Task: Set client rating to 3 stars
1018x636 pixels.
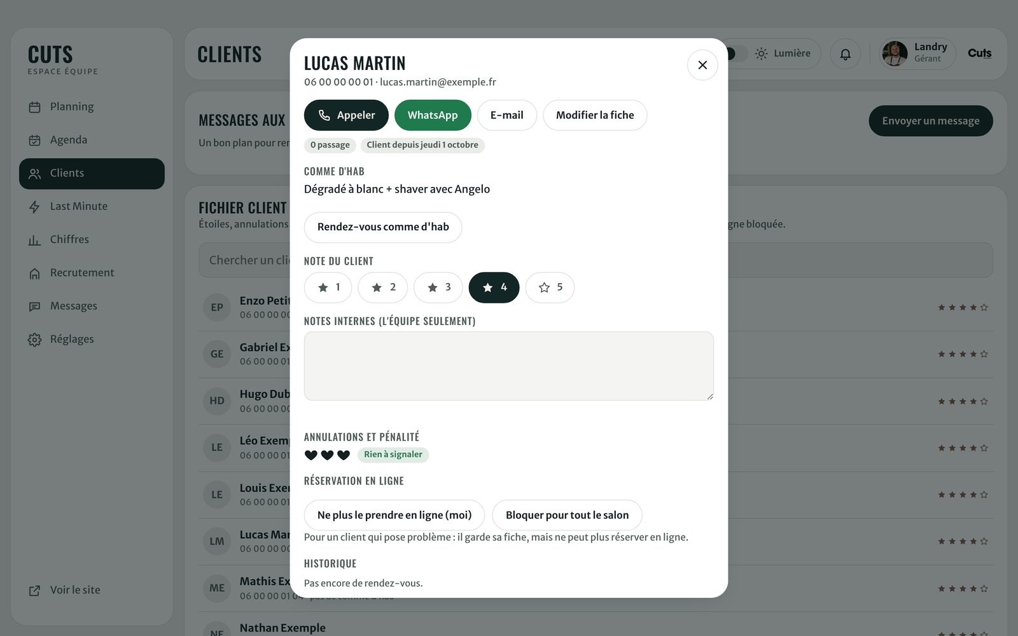Action: [x=438, y=287]
